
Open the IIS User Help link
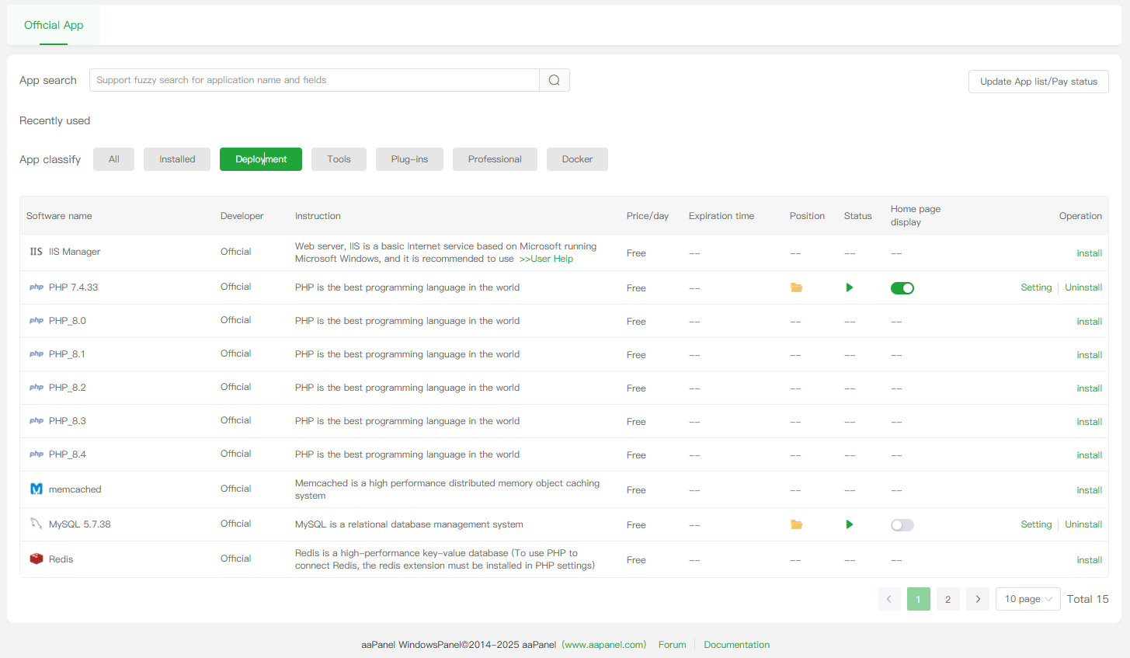coord(546,259)
